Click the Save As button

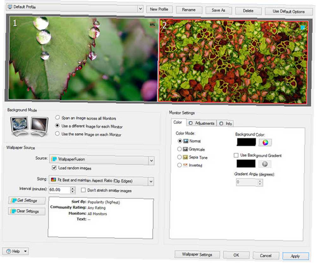click(x=218, y=10)
